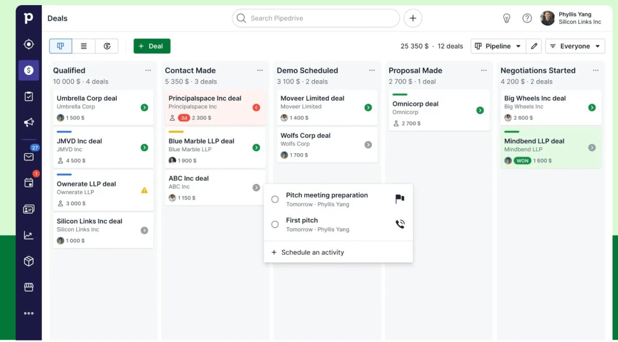Open Blue Marble LLP deal activity arrow
Viewport: 618px width, 342px height.
tap(256, 148)
